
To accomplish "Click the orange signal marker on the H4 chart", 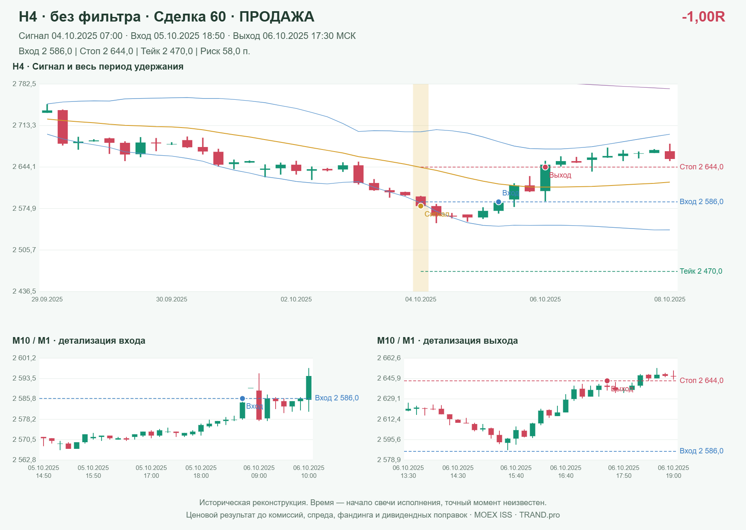I will [x=421, y=206].
